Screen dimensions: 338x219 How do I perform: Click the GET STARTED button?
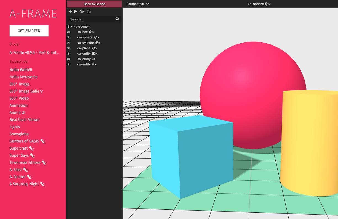click(x=29, y=31)
